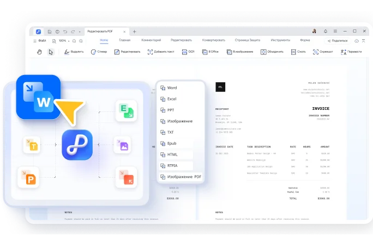Choose Epub in the convert menu

click(x=168, y=144)
